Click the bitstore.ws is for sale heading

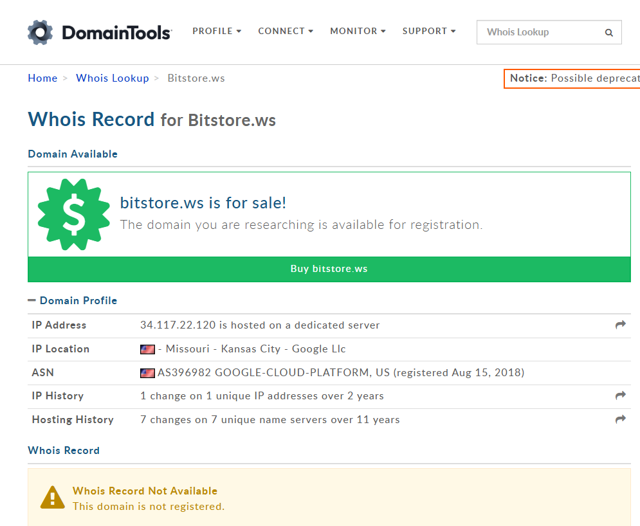pos(203,203)
